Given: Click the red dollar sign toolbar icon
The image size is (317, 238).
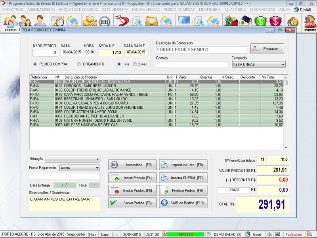Looking at the screenshot, I should 275,21.
